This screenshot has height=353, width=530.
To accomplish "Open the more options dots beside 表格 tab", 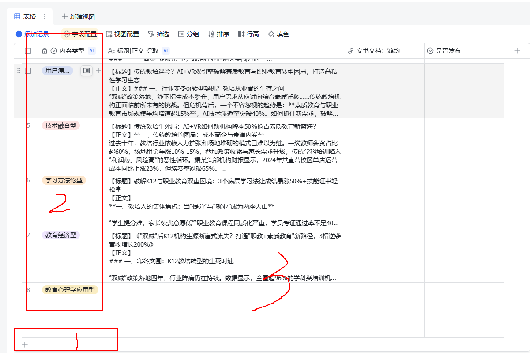I will [44, 16].
